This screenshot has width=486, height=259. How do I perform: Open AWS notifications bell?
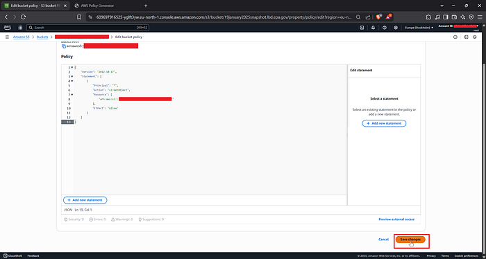(x=374, y=28)
